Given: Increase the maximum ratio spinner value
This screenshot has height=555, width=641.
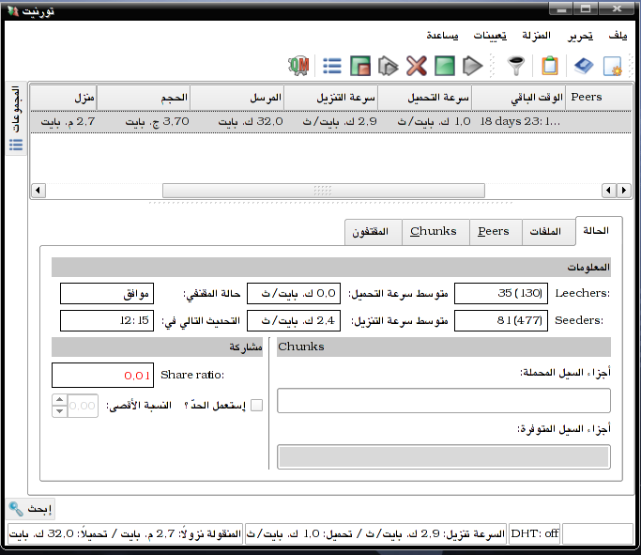Looking at the screenshot, I should [x=60, y=400].
